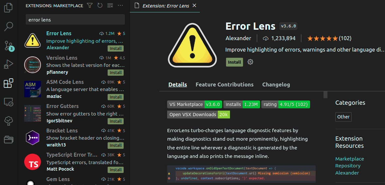Open Run and Debug view
Screen dimensions: 385x185
(9, 65)
